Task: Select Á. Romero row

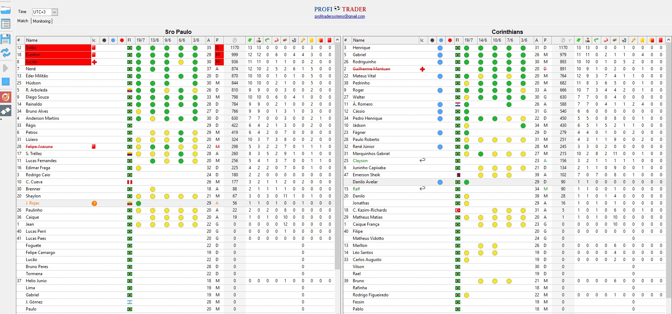Action: coord(504,104)
